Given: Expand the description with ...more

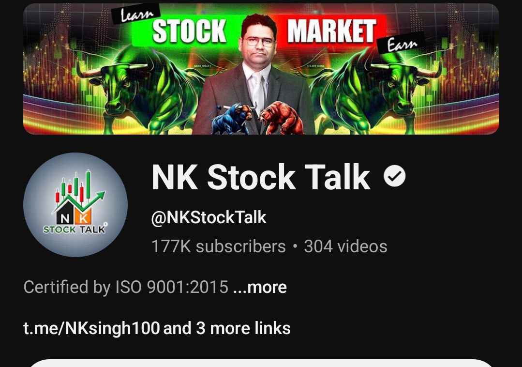Looking at the screenshot, I should [x=260, y=288].
